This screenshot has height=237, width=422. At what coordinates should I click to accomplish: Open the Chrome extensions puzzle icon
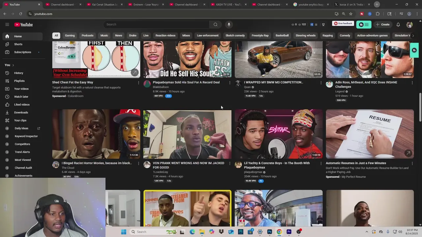coord(378,14)
